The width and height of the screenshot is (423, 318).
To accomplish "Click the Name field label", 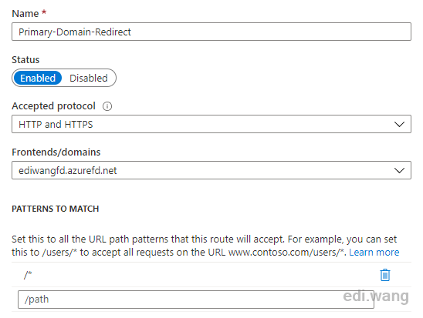I will coord(25,13).
